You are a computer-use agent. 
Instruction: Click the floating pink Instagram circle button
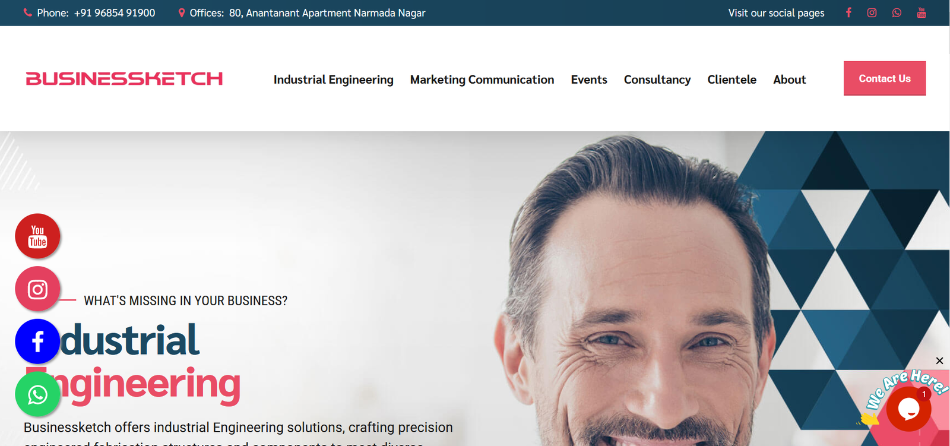[37, 289]
